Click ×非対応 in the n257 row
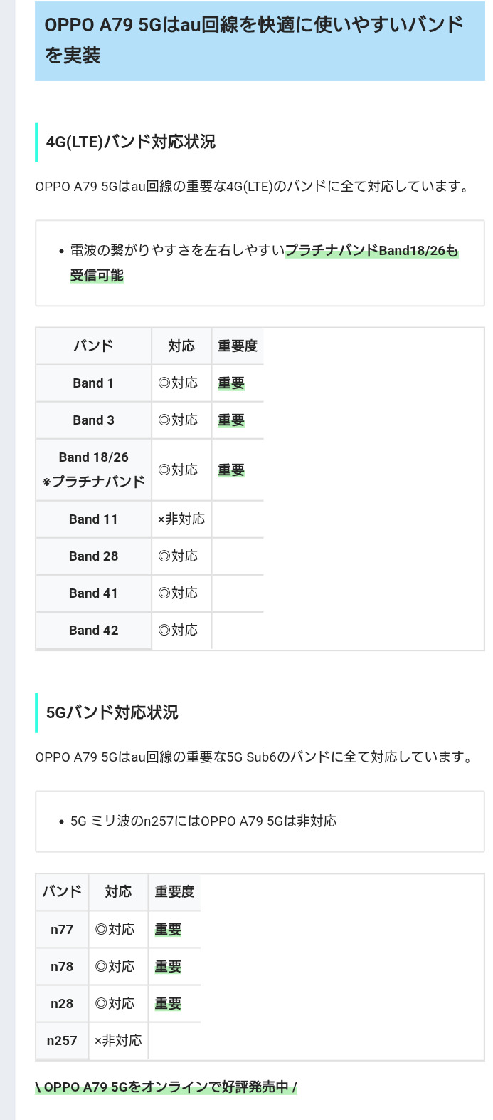This screenshot has width=493, height=1120. 118,1041
